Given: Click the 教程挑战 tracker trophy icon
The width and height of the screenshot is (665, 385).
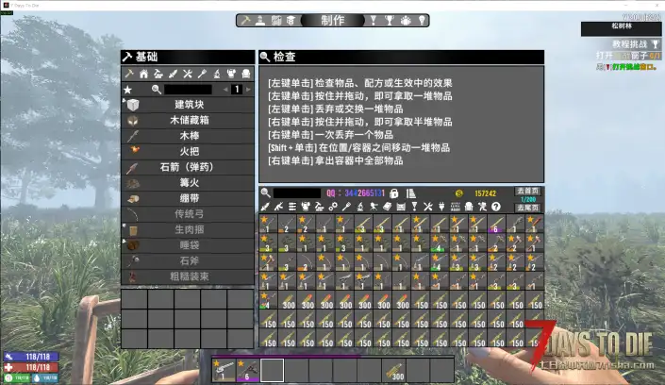Looking at the screenshot, I should (656, 44).
